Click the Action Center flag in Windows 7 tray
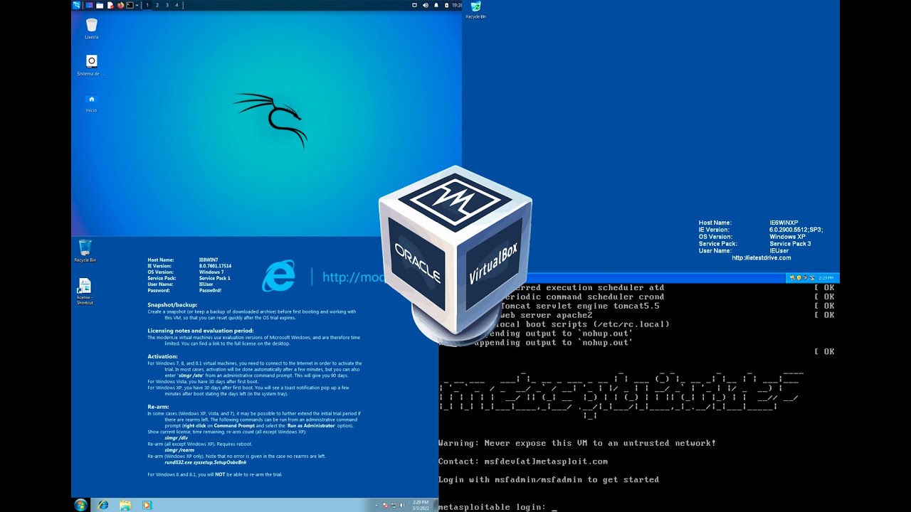The width and height of the screenshot is (911, 512). 385,506
